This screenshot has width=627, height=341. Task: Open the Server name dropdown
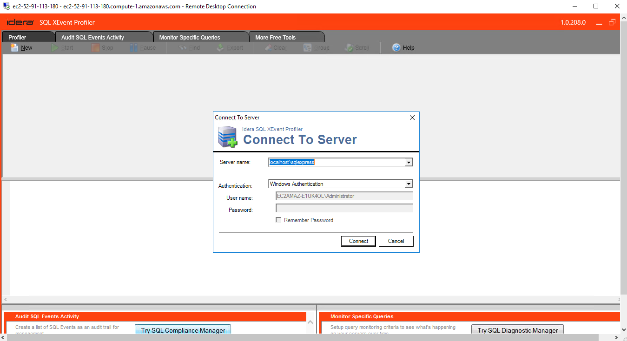409,162
